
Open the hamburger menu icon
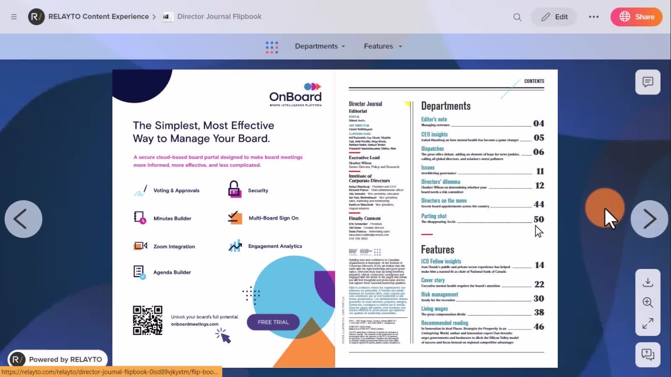[14, 17]
